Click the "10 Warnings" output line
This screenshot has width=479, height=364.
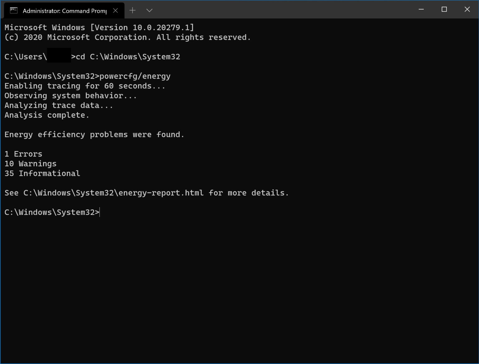31,164
